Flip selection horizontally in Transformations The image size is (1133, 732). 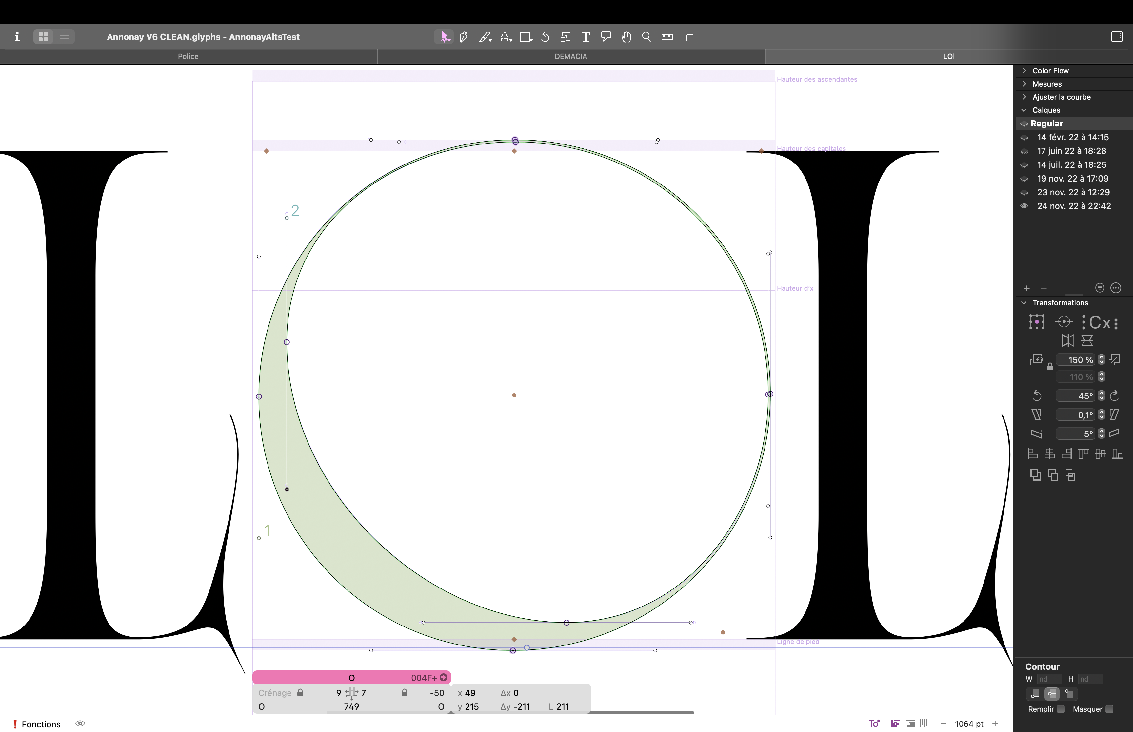[1067, 340]
